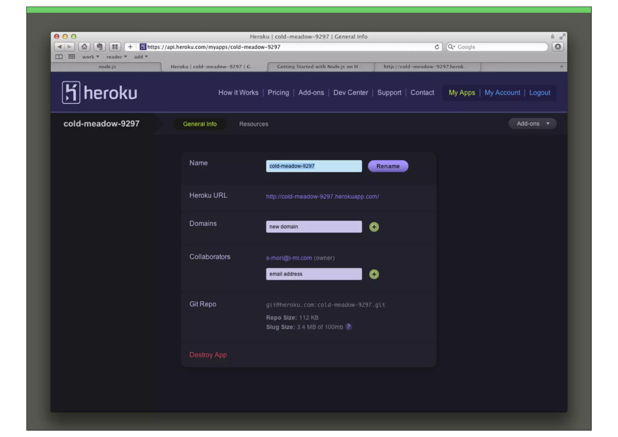Image resolution: width=618 pixels, height=437 pixels.
Task: Open bookmarks book icon in bookmarks bar
Action: 59,57
